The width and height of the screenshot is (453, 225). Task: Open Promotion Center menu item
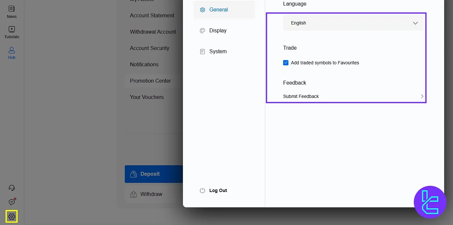point(150,81)
